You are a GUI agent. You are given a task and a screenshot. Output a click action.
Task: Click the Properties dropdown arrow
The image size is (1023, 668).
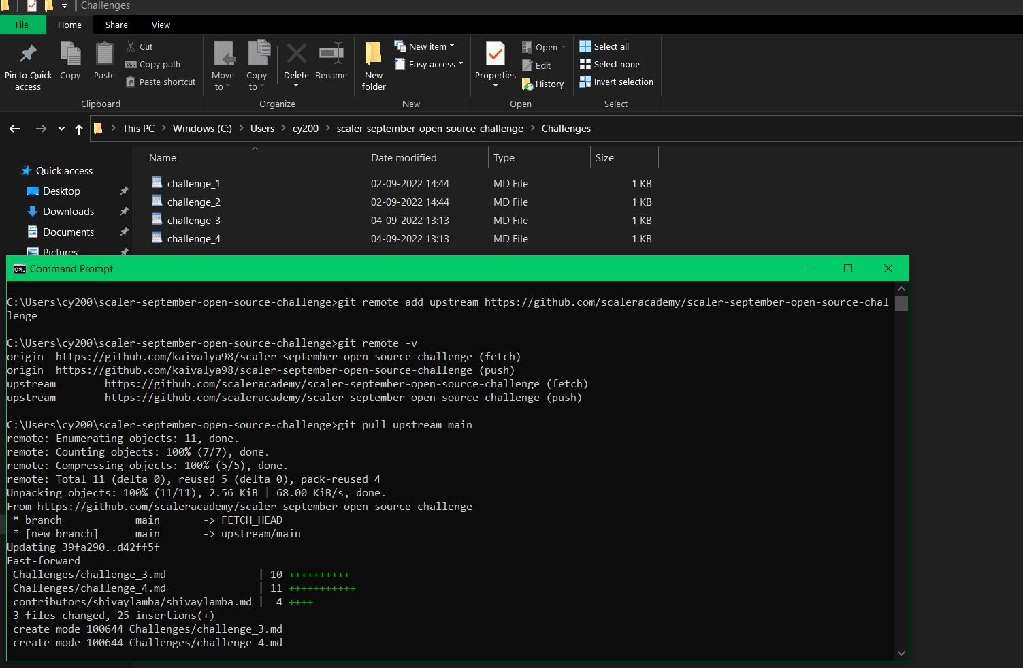point(495,86)
